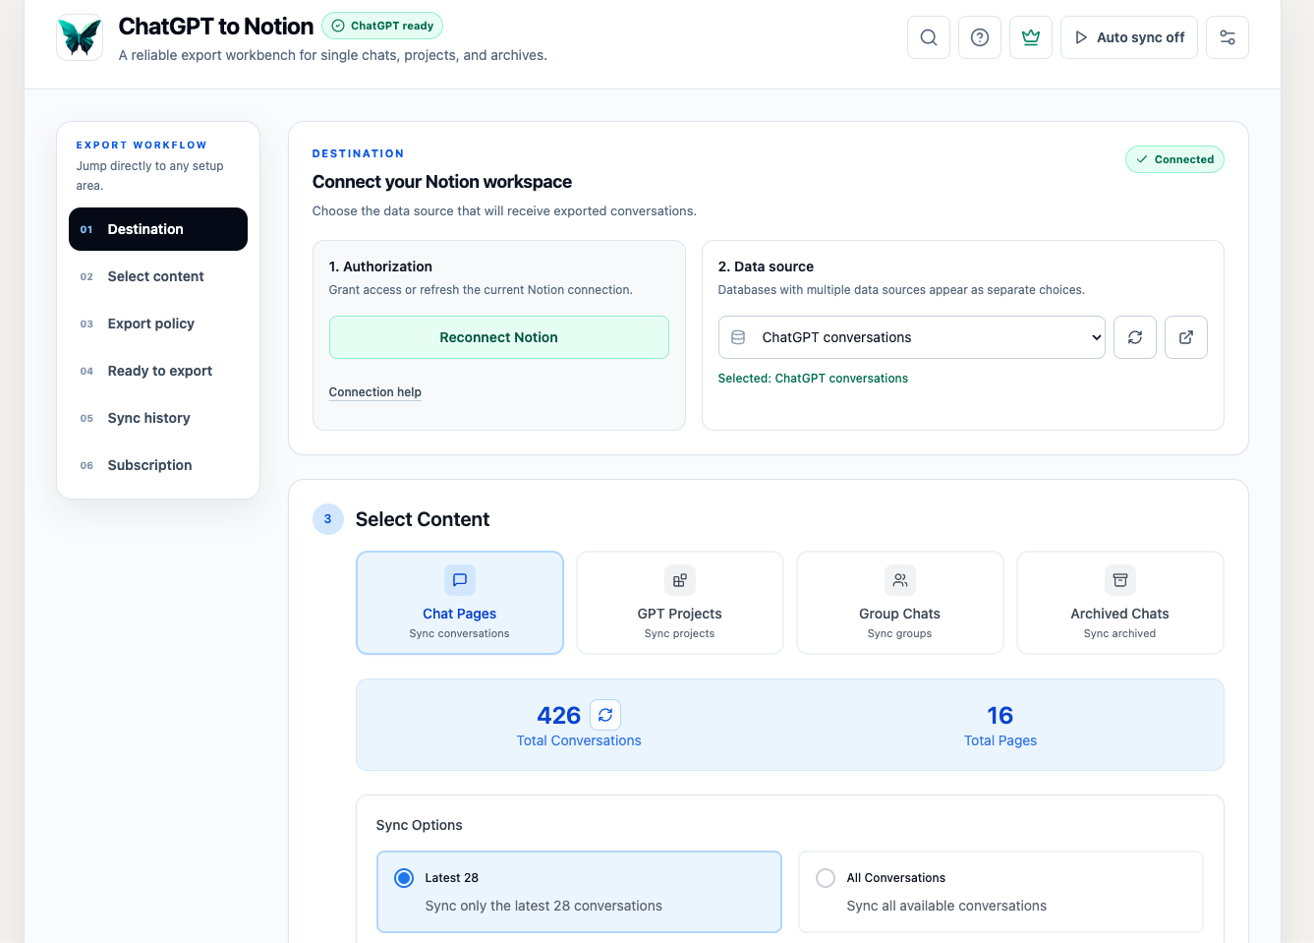Go to Subscription section
This screenshot has height=943, width=1314.
(158, 465)
